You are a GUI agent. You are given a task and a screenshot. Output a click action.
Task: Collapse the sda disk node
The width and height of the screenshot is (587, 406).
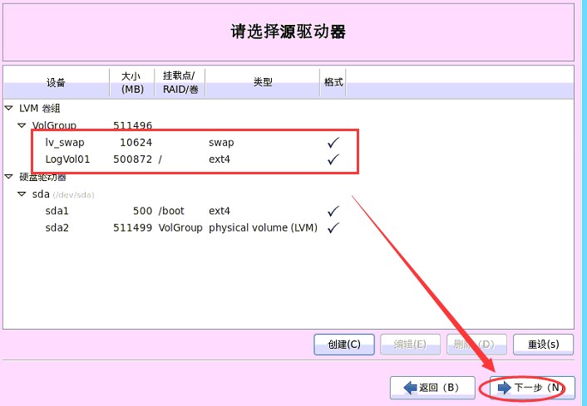(x=22, y=194)
